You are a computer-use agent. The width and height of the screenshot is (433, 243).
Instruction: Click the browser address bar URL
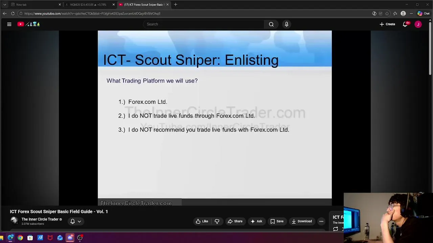[92, 13]
